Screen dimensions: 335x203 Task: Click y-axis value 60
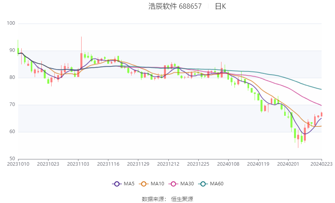tap(12, 132)
